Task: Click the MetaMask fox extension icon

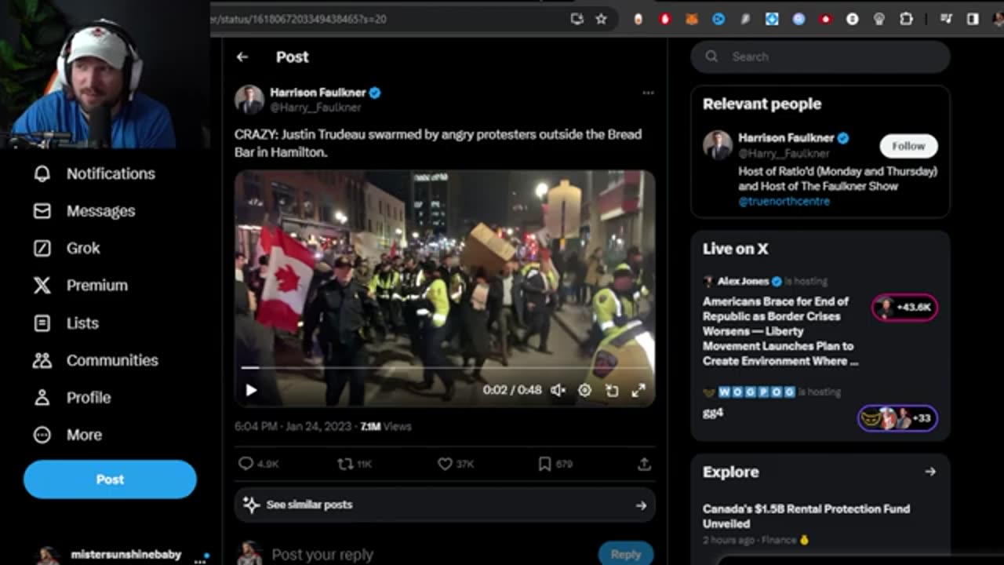Action: [x=692, y=19]
